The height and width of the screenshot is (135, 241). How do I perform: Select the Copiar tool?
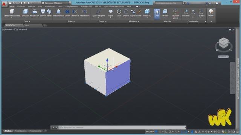133,13
